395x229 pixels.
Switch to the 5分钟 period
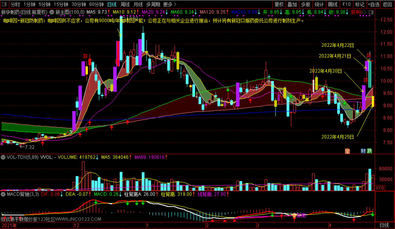click(44, 4)
